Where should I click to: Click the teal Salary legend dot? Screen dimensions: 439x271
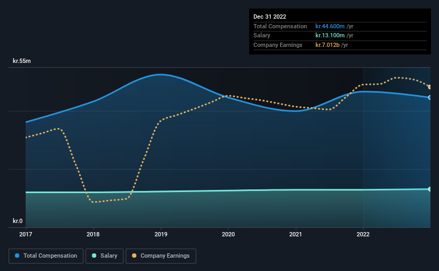[x=94, y=256]
